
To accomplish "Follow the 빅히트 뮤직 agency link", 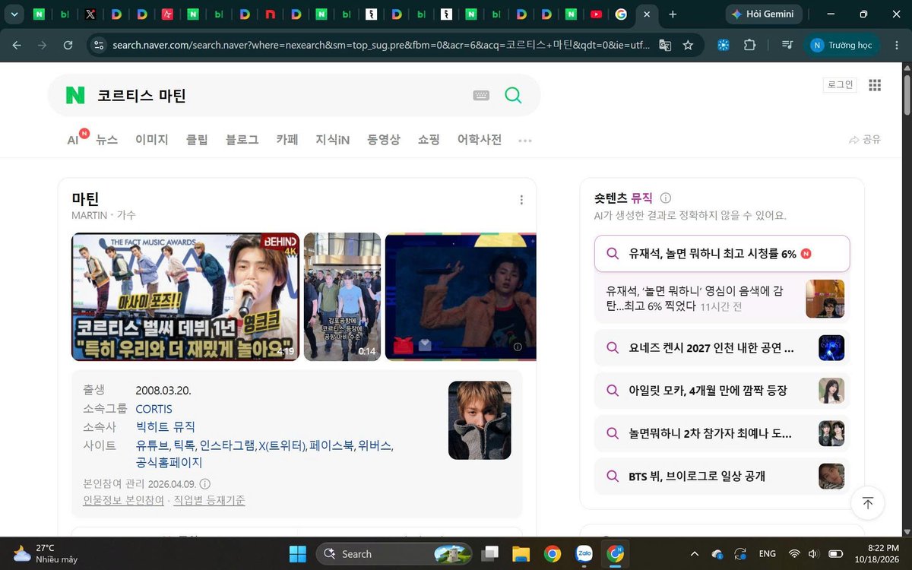I will click(x=166, y=427).
